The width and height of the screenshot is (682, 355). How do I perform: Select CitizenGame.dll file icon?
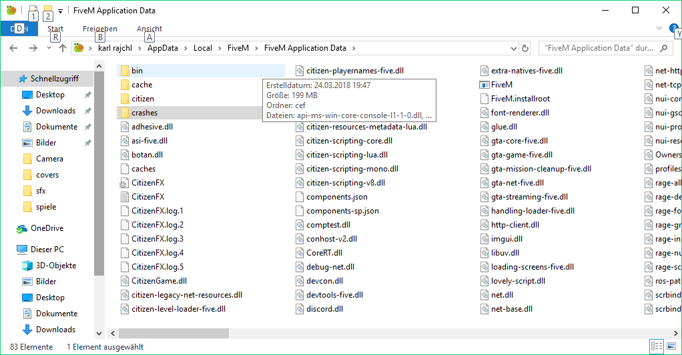pos(125,281)
